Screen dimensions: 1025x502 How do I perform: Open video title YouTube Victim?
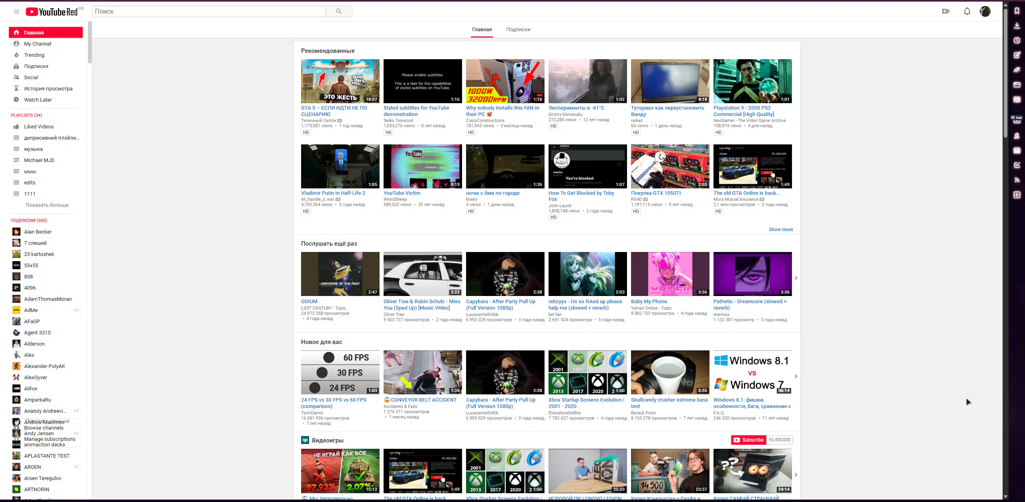pos(402,193)
